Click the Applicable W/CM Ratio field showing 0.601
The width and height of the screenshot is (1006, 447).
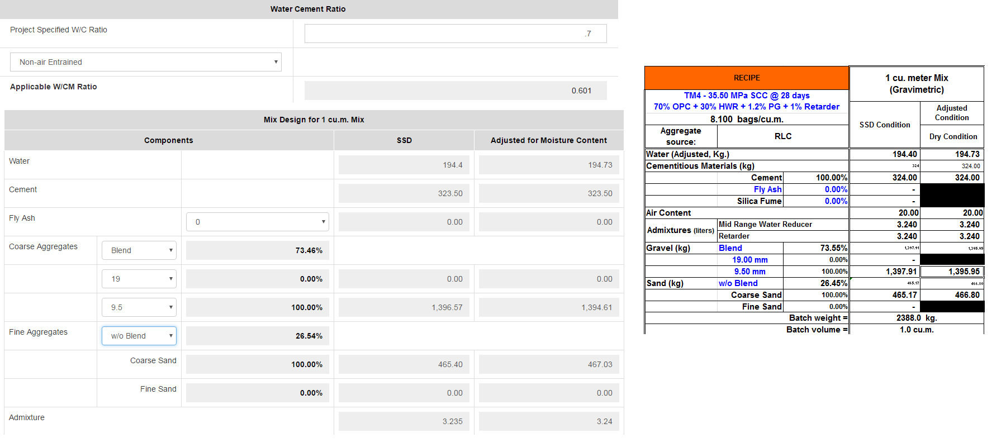pos(455,91)
